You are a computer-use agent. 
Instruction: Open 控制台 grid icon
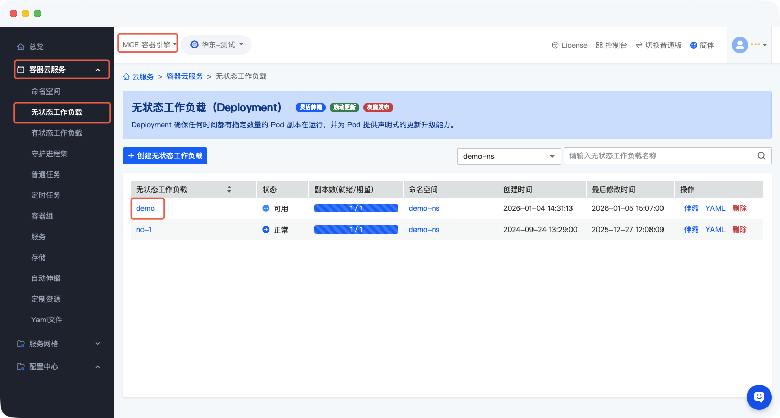pos(599,45)
